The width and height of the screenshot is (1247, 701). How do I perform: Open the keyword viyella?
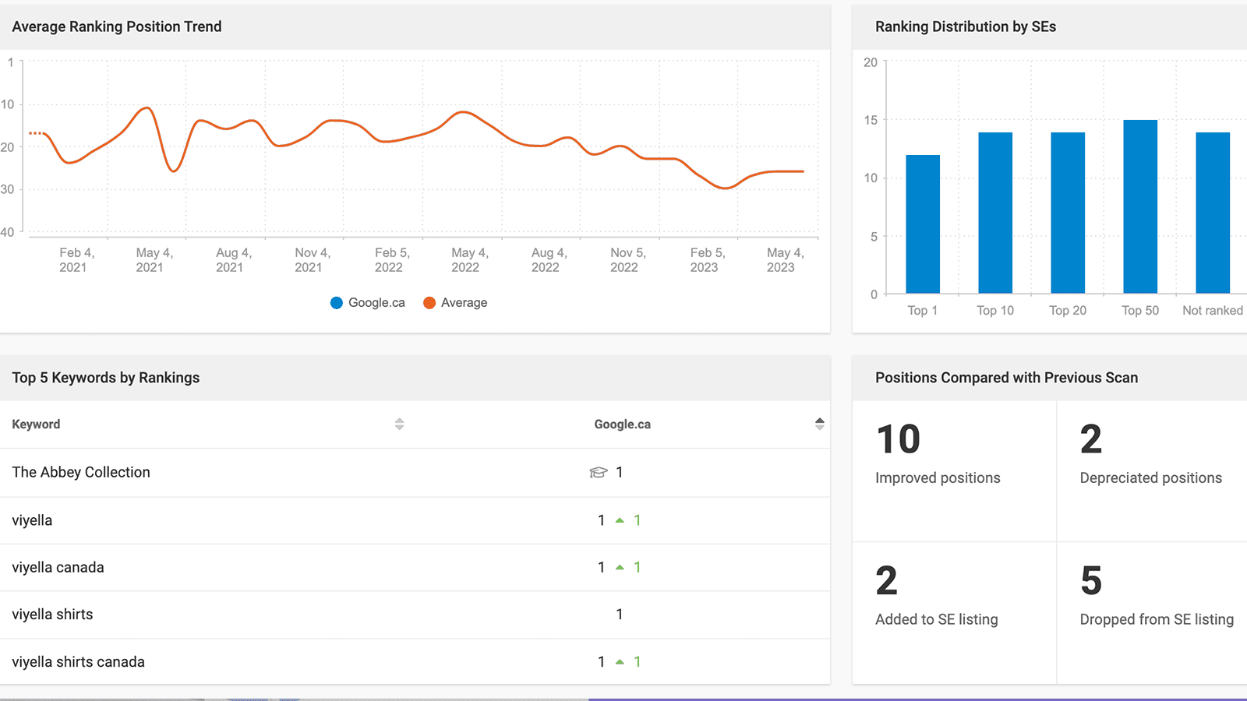point(32,520)
